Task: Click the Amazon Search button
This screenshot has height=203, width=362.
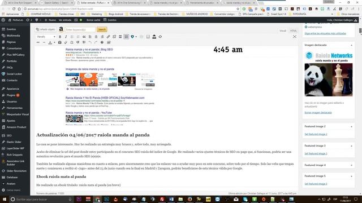Action: (102, 29)
